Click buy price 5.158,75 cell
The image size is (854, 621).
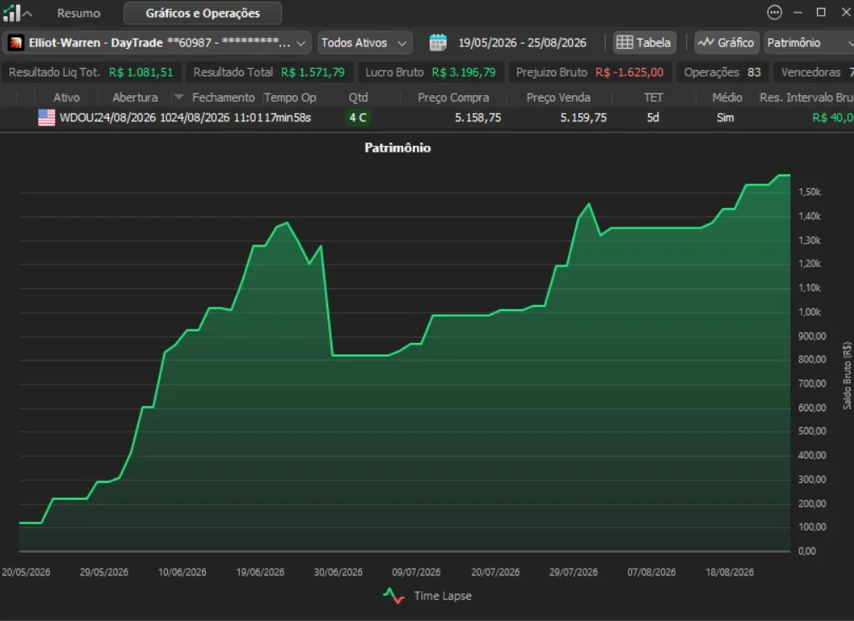pos(478,117)
